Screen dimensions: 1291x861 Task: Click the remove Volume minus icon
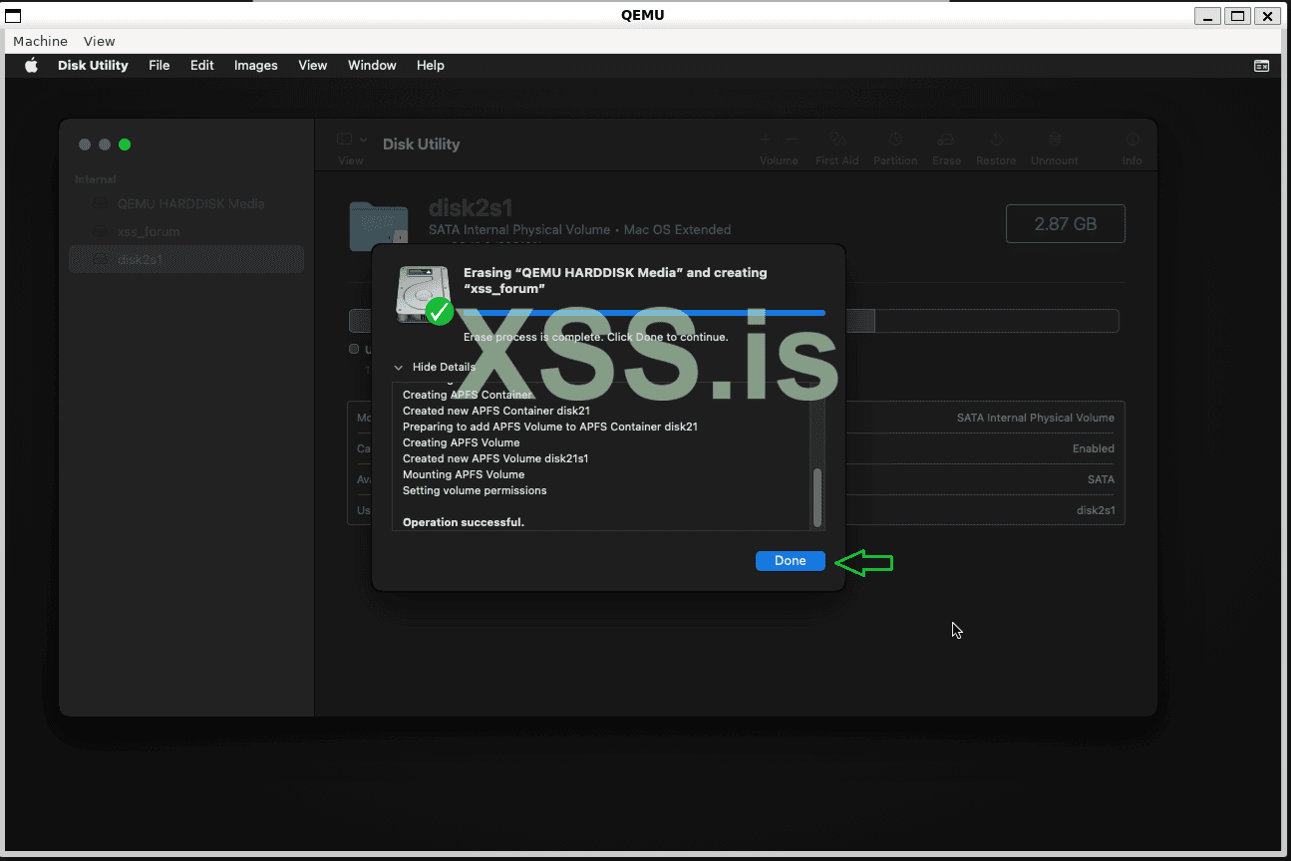pos(792,141)
